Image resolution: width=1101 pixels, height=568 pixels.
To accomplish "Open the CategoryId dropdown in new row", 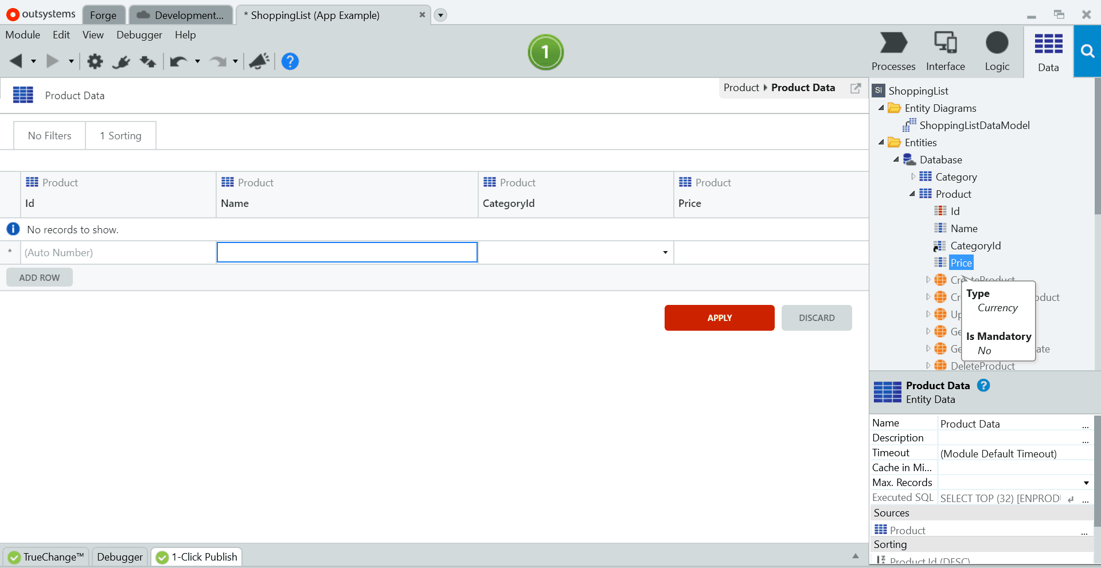I will click(665, 253).
